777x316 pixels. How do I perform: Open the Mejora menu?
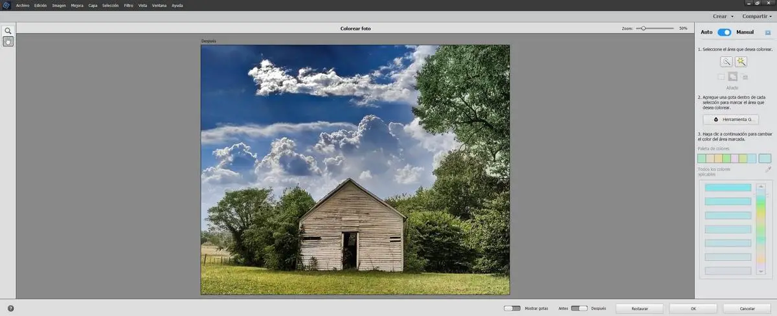coord(77,5)
